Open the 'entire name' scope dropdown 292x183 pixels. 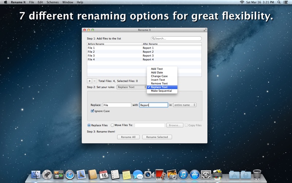click(185, 105)
